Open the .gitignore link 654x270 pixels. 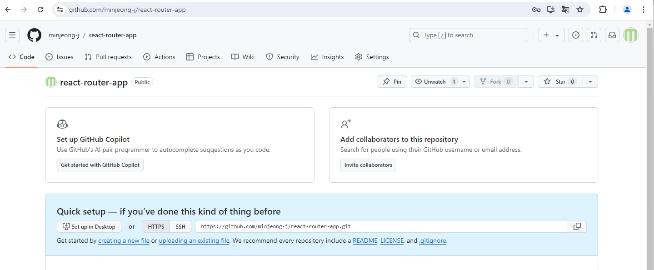tap(432, 241)
